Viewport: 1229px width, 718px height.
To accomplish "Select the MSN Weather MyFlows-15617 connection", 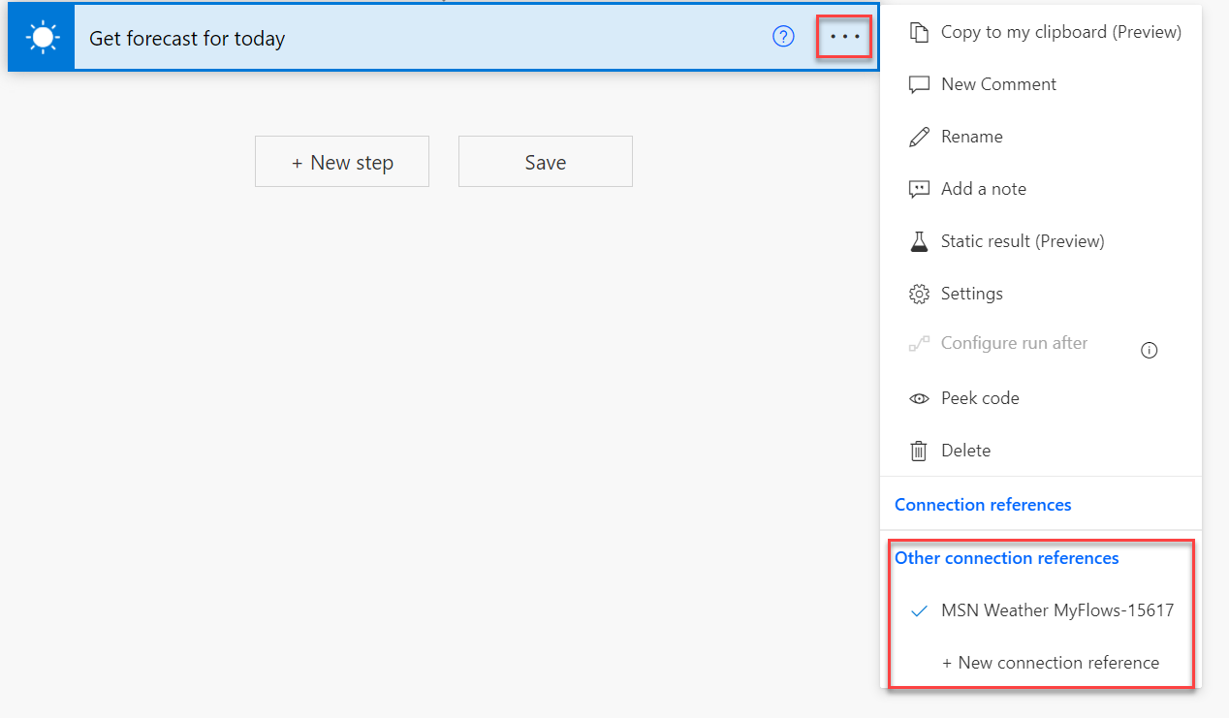I will [x=1058, y=609].
